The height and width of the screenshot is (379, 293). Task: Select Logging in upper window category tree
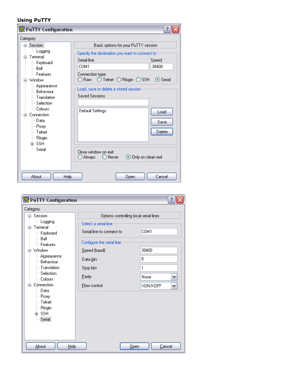[x=43, y=51]
